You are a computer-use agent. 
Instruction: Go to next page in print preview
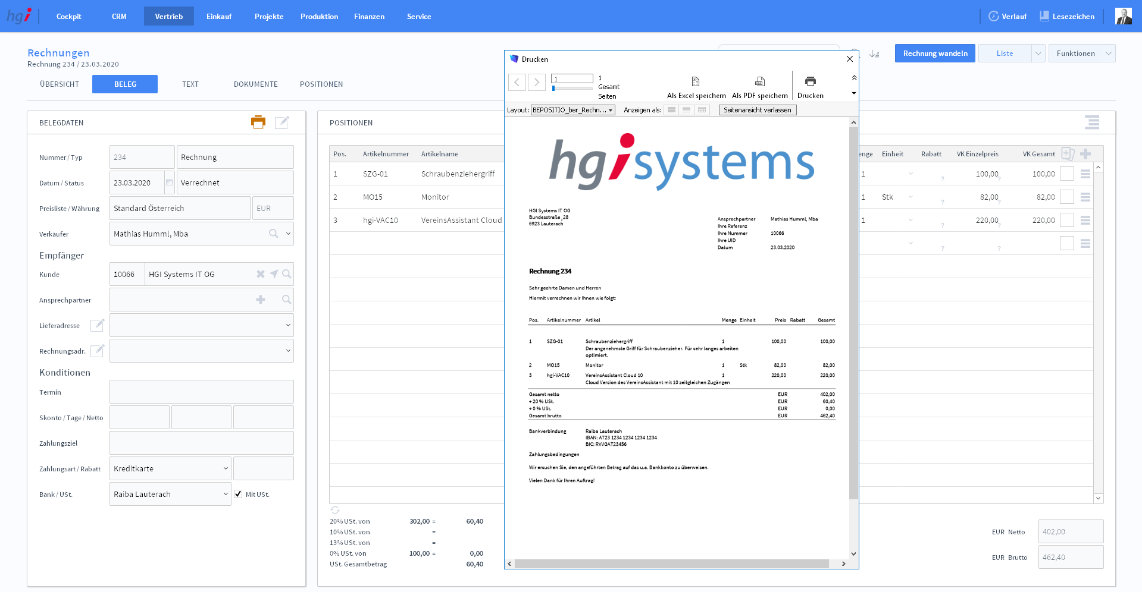[x=537, y=82]
